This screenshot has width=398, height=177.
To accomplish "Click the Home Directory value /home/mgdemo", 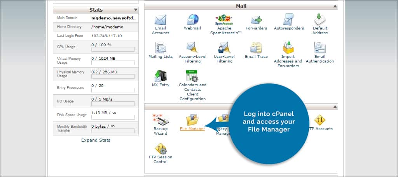I will [x=107, y=27].
